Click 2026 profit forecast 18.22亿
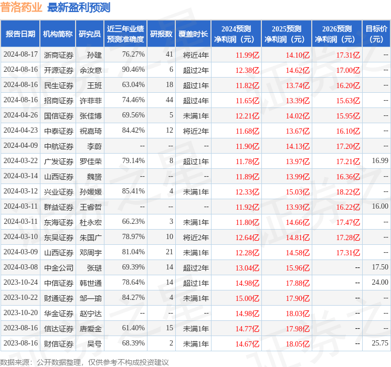Screen dimensions: 391x367 (348, 191)
